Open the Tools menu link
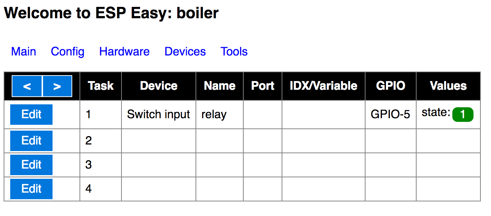The height and width of the screenshot is (216, 491). click(x=234, y=51)
